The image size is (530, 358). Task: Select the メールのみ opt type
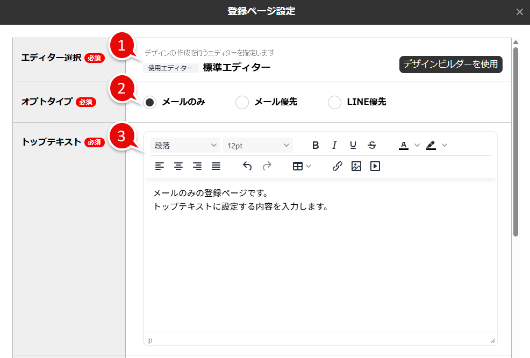point(149,102)
